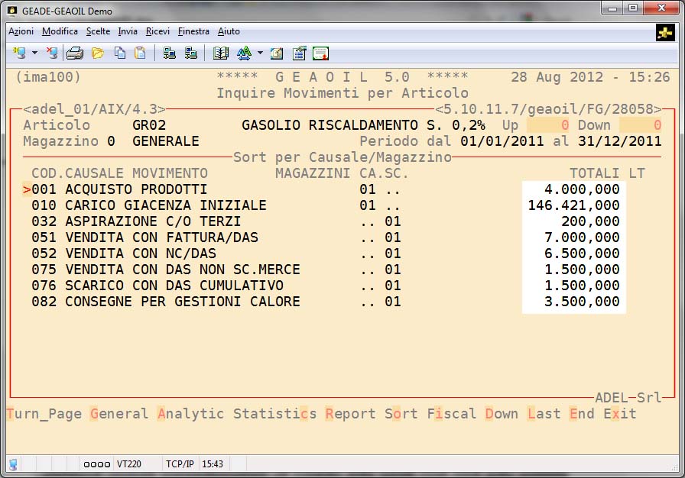The image size is (685, 478).
Task: Click the copy icon in toolbar
Action: coord(120,53)
